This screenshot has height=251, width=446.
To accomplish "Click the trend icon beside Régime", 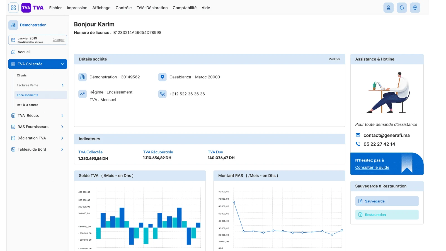I will click(x=82, y=94).
